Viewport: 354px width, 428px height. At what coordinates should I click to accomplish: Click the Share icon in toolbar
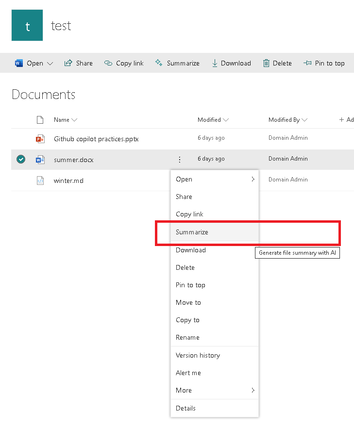point(68,63)
